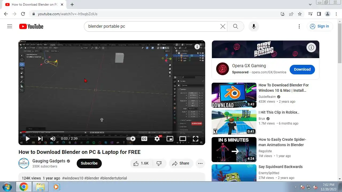This screenshot has height=192, width=342.
Task: Share this page from address bar
Action: 291,14
